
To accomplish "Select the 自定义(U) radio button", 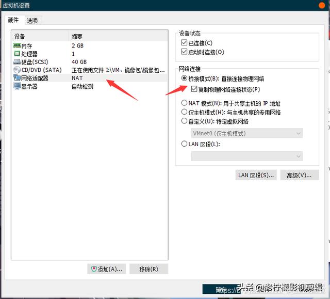I will point(184,121).
